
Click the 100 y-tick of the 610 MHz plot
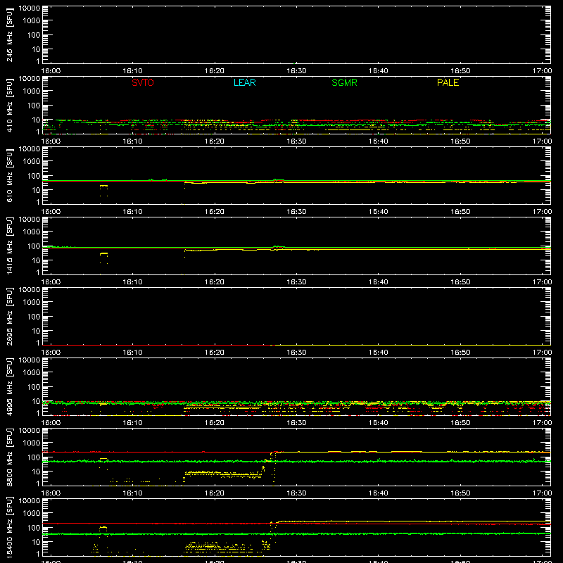(x=34, y=176)
